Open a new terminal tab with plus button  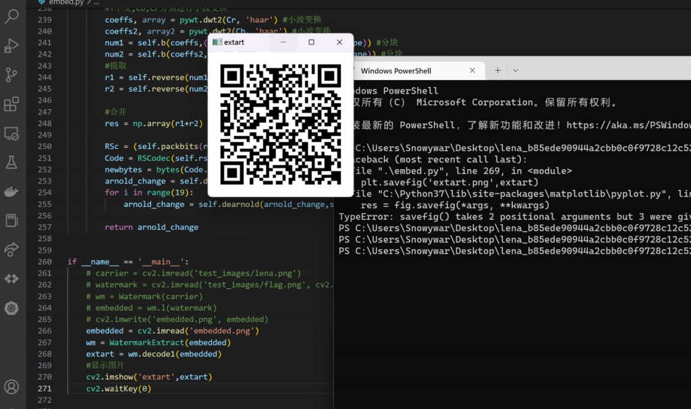point(497,71)
